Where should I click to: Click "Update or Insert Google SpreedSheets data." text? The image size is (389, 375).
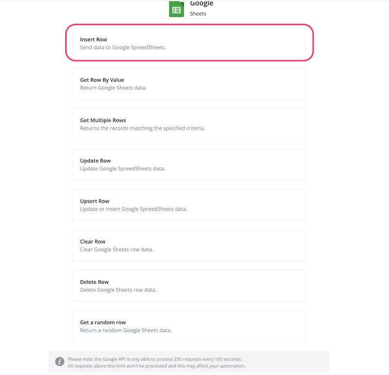click(x=134, y=209)
